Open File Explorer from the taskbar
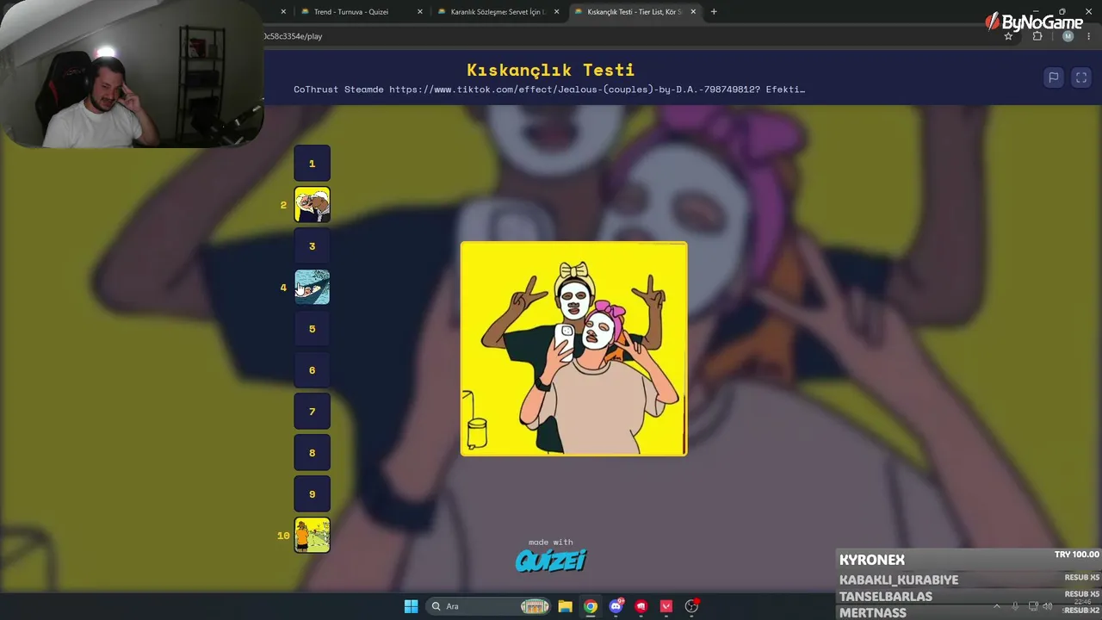 [565, 606]
